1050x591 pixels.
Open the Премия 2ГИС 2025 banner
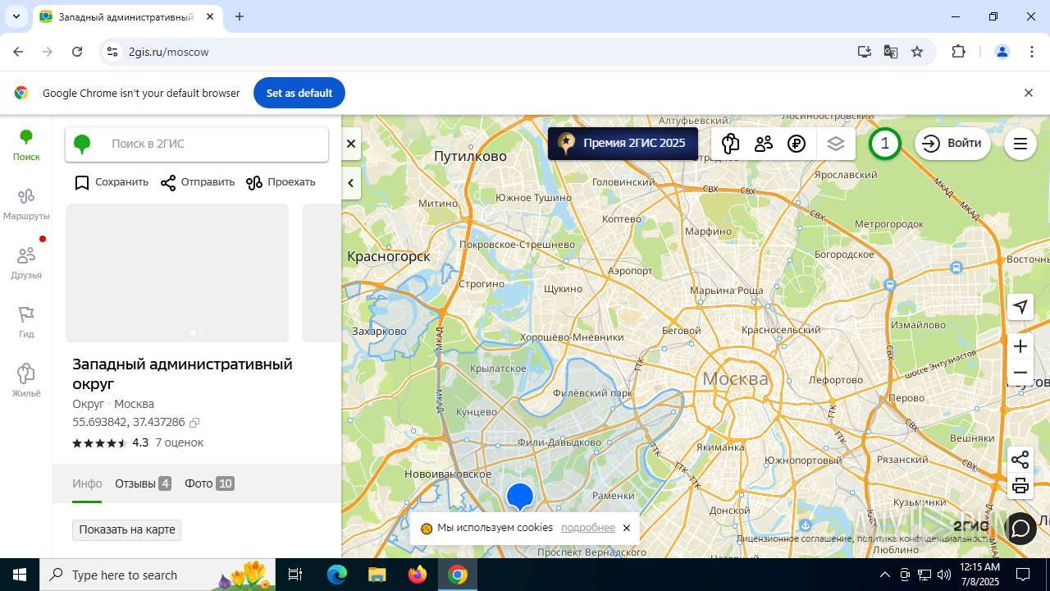[x=623, y=143]
